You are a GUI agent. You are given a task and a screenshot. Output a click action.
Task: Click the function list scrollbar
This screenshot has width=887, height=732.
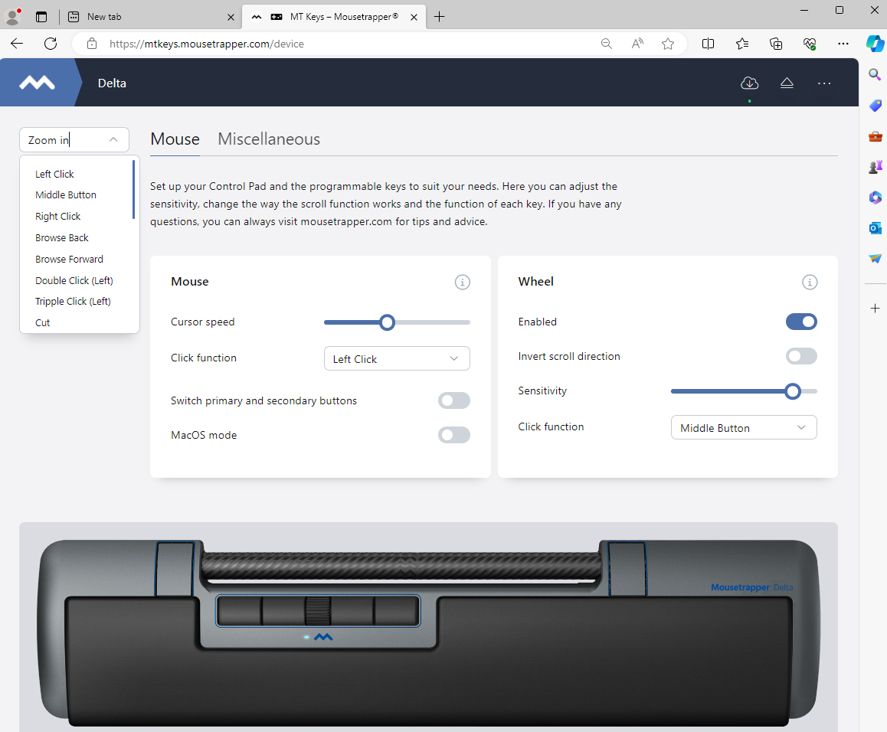pos(133,189)
